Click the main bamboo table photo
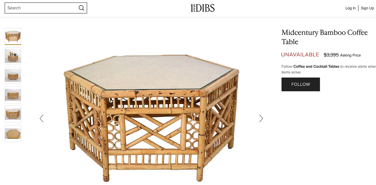The width and height of the screenshot is (376, 185). 151,118
